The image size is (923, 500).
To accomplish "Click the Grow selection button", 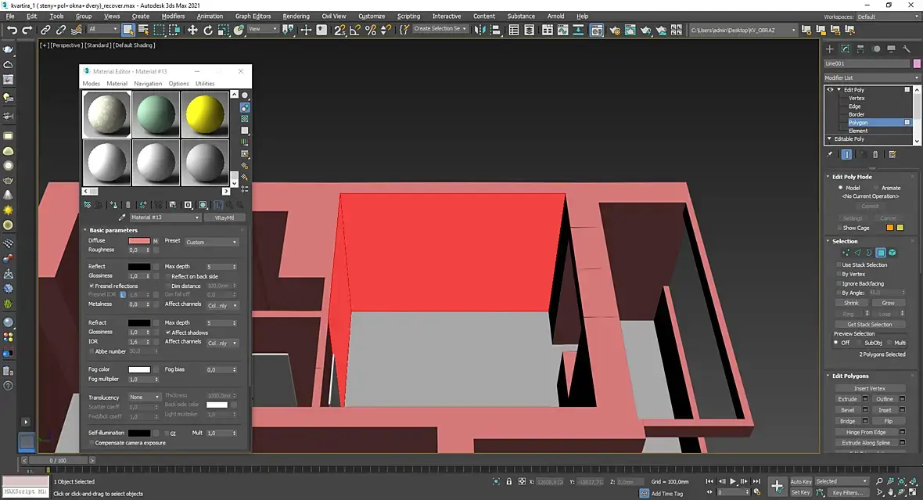I will (x=888, y=302).
